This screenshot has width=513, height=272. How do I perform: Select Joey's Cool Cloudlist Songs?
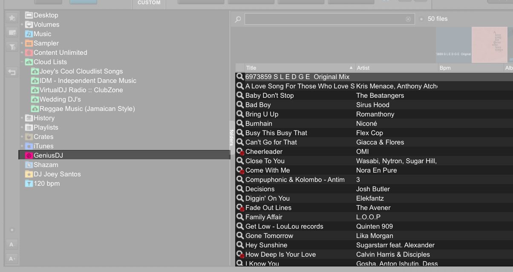tap(81, 71)
